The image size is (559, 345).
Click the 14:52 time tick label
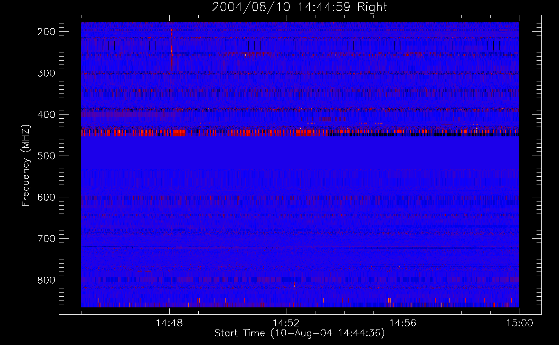point(286,323)
